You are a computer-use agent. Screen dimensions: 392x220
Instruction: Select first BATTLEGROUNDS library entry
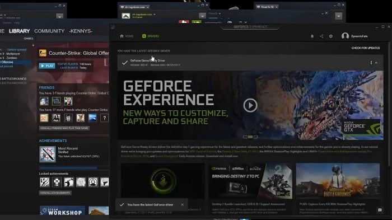pyautogui.click(x=13, y=79)
